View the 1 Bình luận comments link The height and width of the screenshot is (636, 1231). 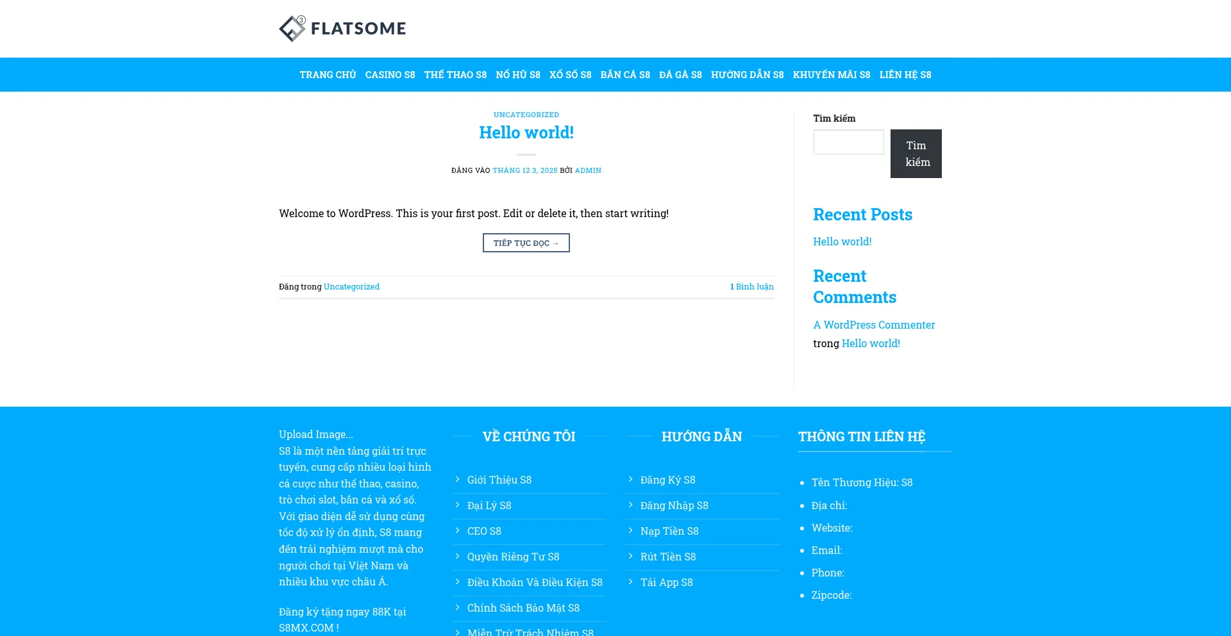751,287
